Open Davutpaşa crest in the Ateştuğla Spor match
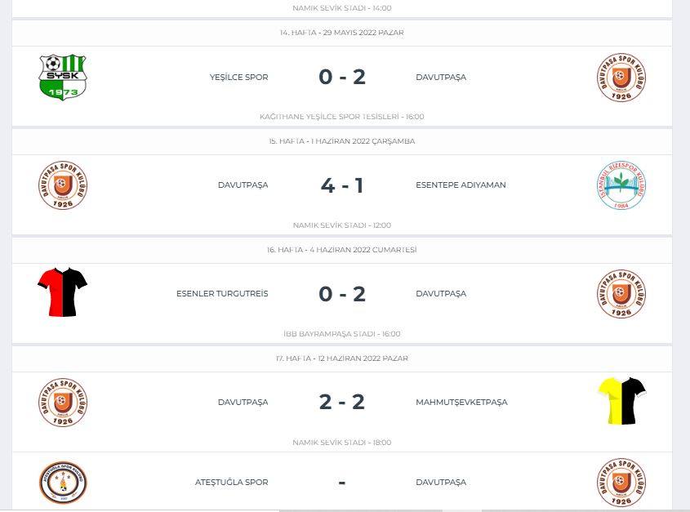This screenshot has height=512, width=690. [621, 483]
